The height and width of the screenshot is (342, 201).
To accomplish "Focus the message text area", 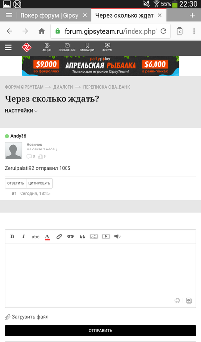I will [x=100, y=275].
